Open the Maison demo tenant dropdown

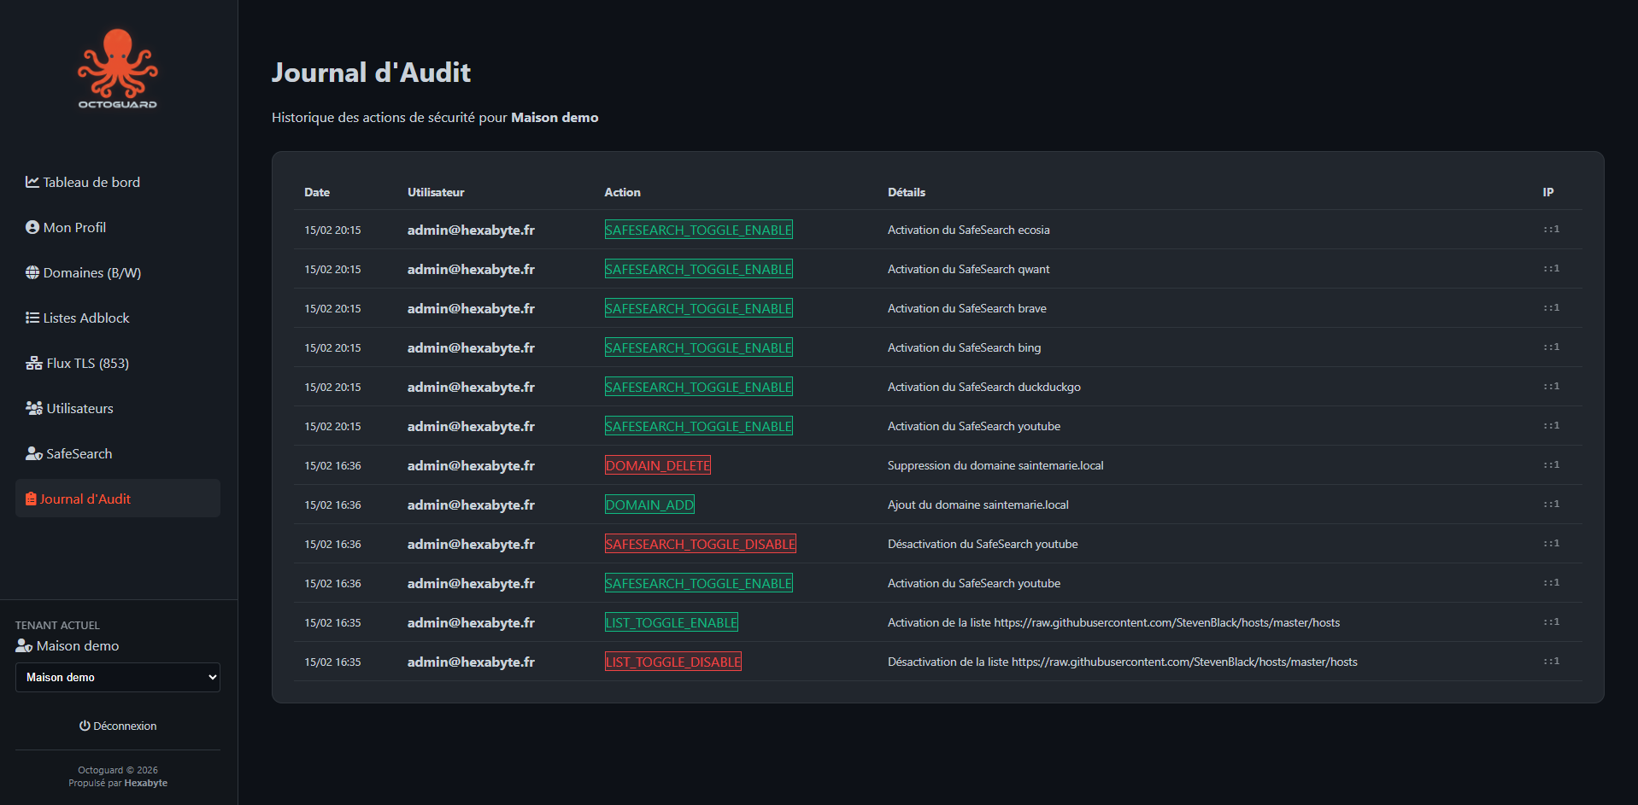coord(118,677)
